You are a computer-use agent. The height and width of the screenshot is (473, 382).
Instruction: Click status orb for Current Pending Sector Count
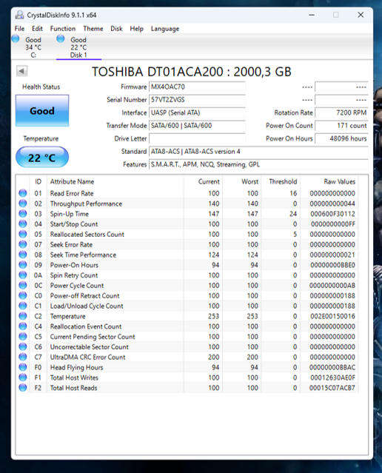(x=23, y=337)
